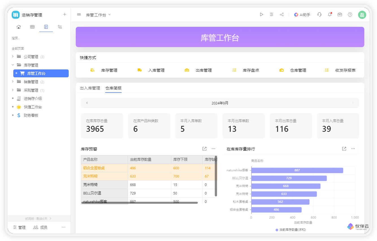
Task: Open the table view icon in sidebar
Action: pos(32,27)
